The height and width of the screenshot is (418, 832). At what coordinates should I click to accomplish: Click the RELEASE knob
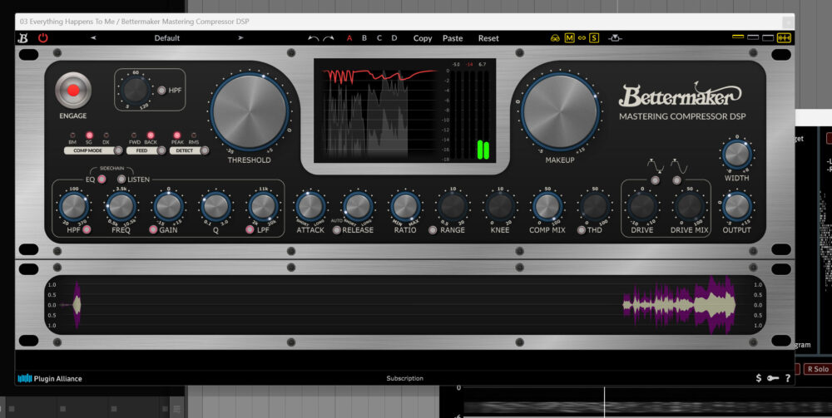click(x=358, y=207)
